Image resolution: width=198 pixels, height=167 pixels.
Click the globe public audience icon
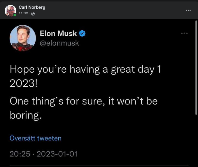coord(33,14)
